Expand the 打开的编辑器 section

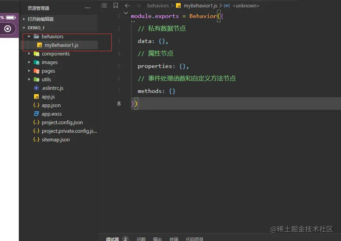(24, 19)
